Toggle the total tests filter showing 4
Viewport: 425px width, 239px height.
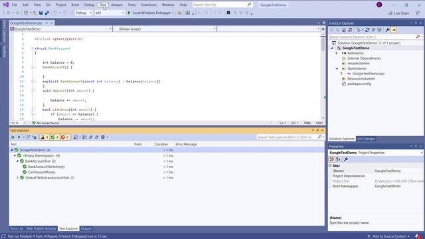[x=44, y=137]
